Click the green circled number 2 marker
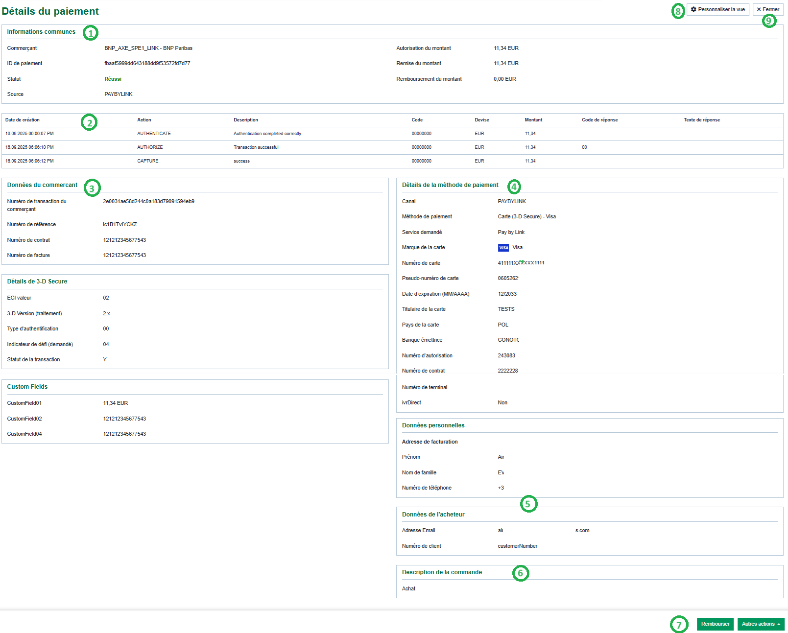788x633 pixels. pyautogui.click(x=89, y=122)
